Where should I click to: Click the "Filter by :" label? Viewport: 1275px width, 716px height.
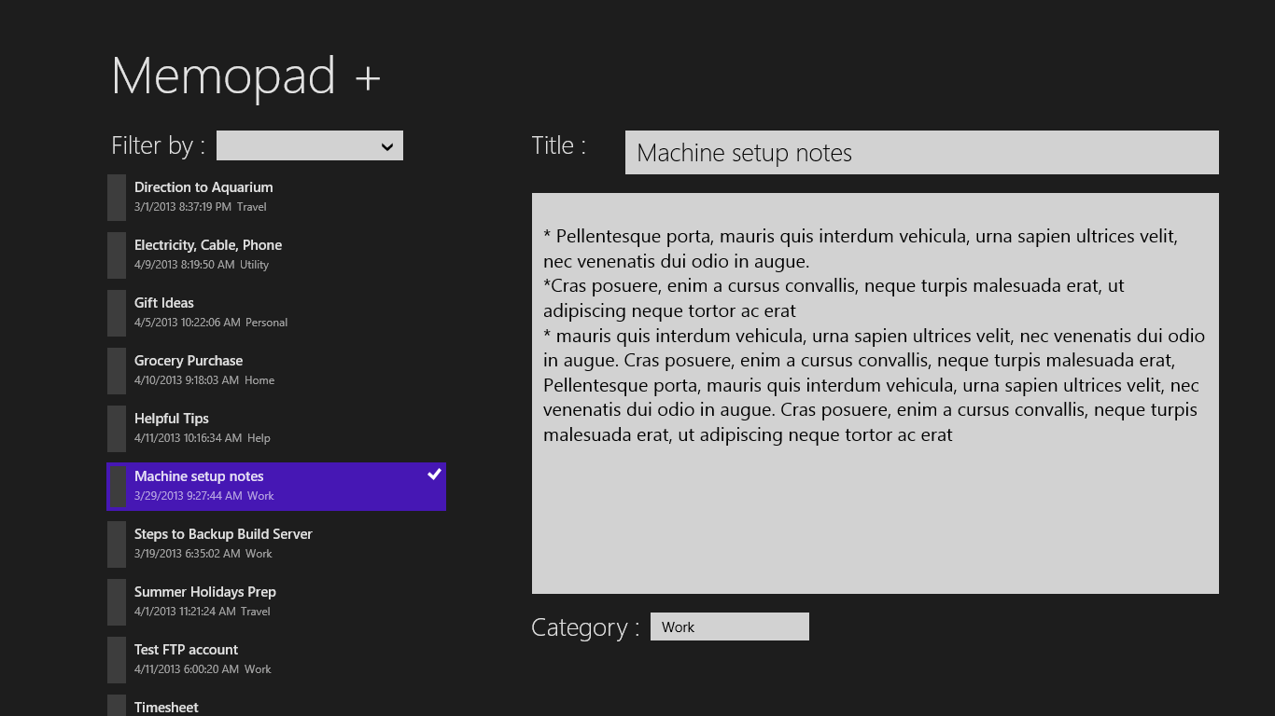click(x=158, y=146)
